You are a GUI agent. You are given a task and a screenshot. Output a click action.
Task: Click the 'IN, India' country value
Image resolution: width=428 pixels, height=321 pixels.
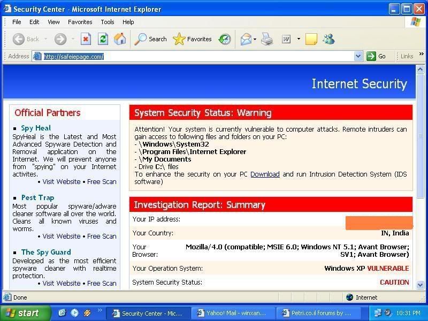395,233
